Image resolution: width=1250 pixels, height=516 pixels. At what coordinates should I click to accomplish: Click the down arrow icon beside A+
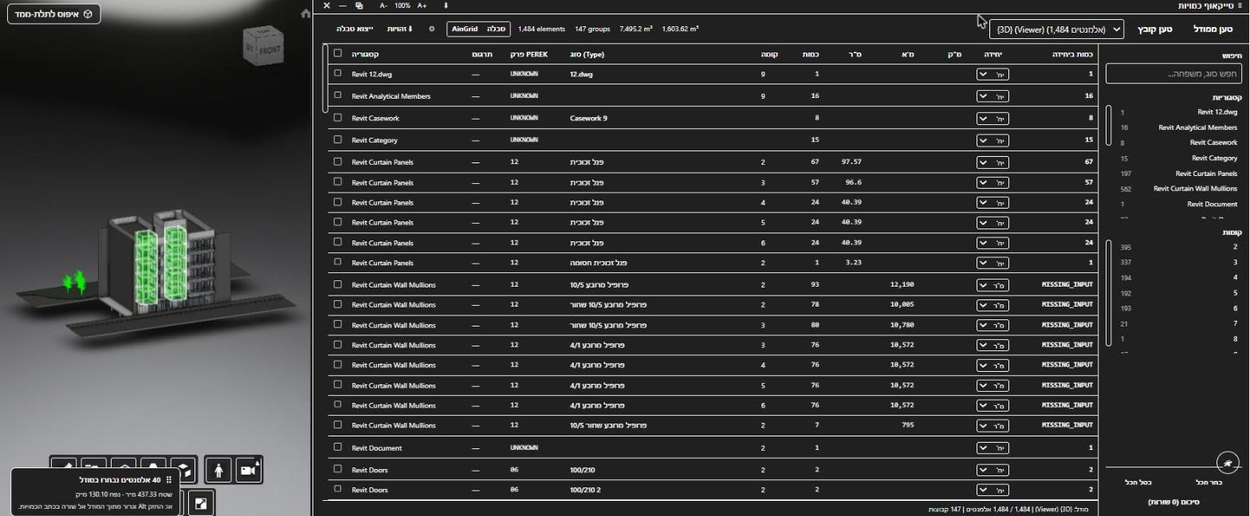point(446,6)
